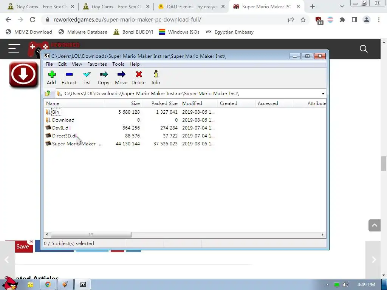Extract files with the Extract toolbar button

point(69,78)
